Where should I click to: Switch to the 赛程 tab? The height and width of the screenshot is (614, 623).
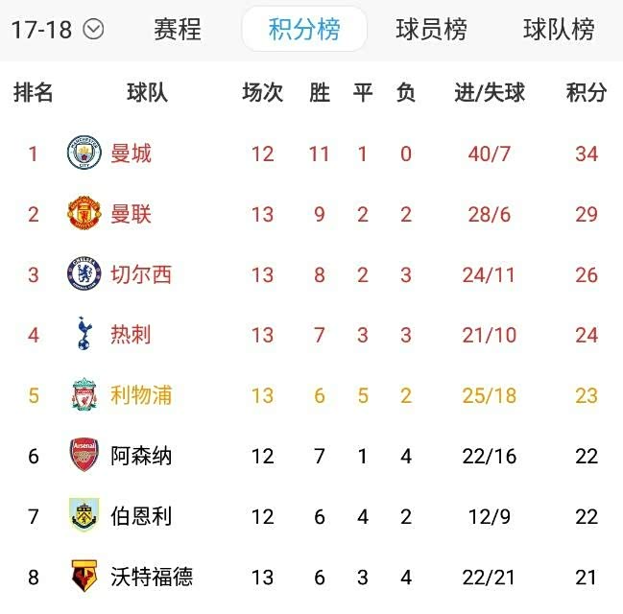click(x=178, y=30)
